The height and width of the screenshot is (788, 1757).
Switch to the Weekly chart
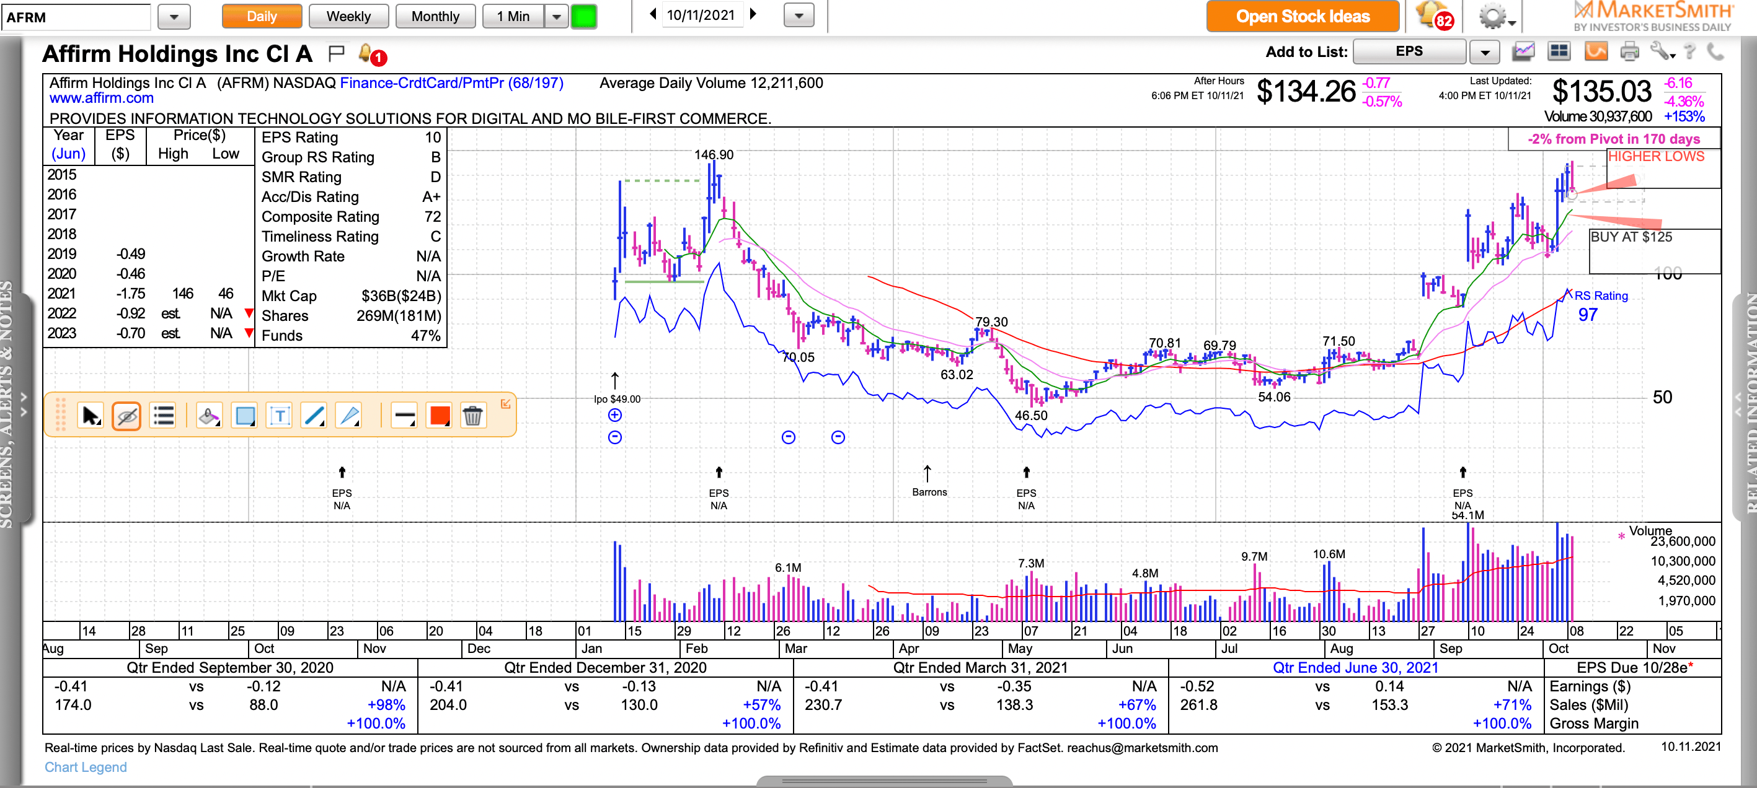(x=348, y=16)
